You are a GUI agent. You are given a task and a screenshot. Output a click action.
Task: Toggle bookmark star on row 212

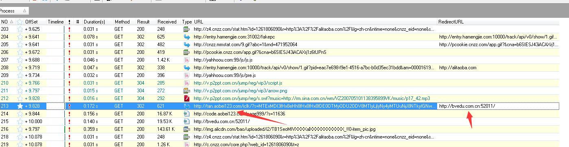(x=20, y=98)
